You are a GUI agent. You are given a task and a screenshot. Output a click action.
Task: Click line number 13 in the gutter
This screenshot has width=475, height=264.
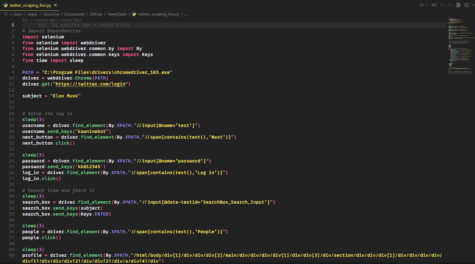click(11, 96)
